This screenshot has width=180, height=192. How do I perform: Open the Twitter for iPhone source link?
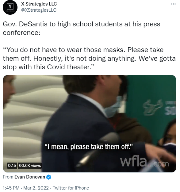tap(71, 188)
